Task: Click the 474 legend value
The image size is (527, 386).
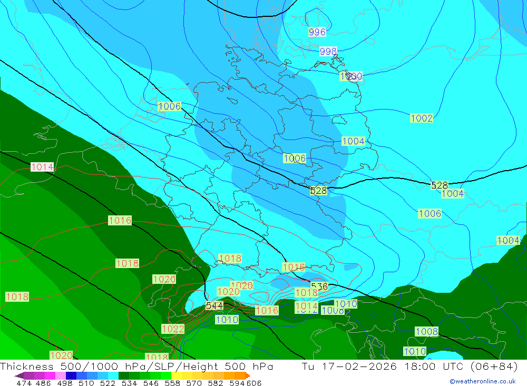Action: coord(24,383)
